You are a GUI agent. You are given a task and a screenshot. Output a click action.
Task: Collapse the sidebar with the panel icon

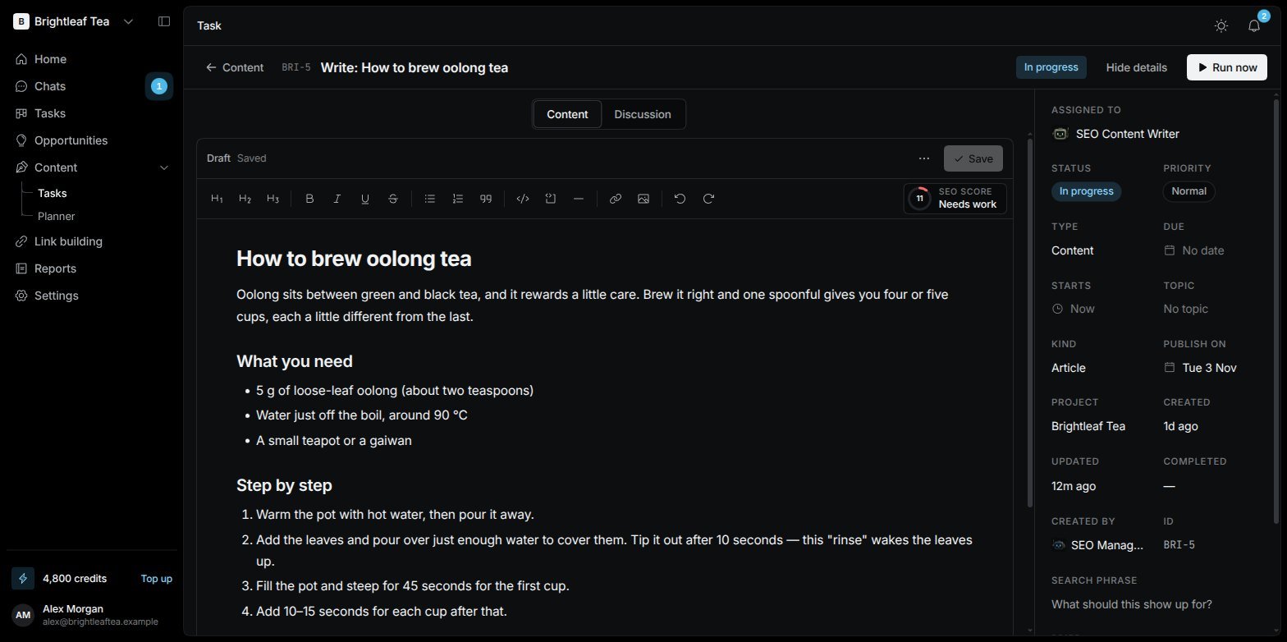coord(164,21)
